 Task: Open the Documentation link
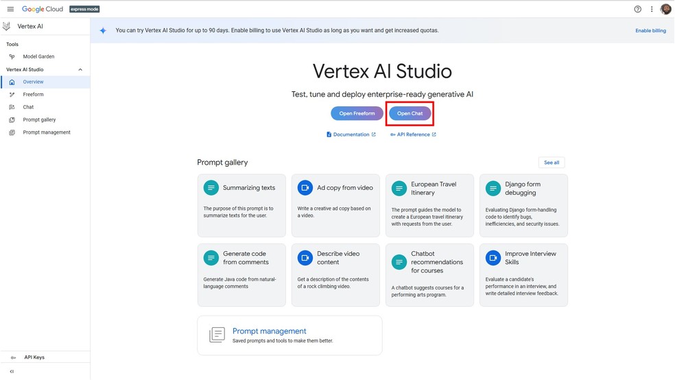(351, 134)
